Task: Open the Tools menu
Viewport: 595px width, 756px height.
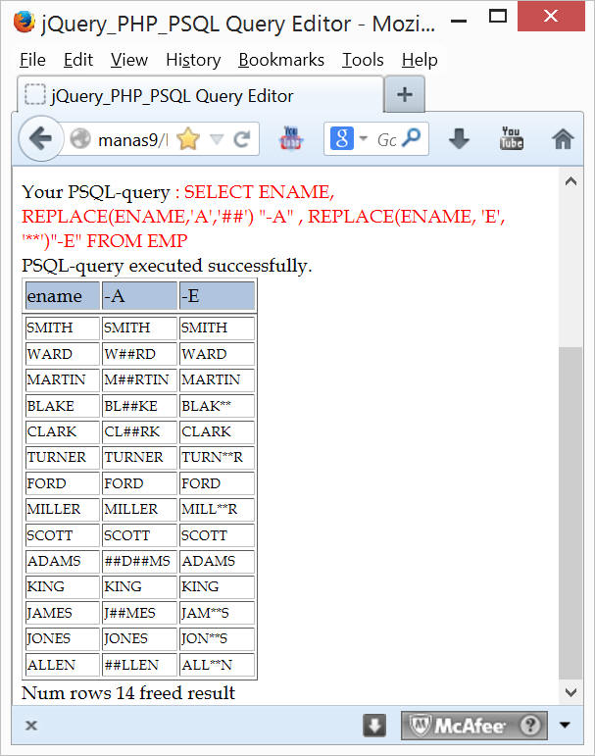Action: click(363, 60)
